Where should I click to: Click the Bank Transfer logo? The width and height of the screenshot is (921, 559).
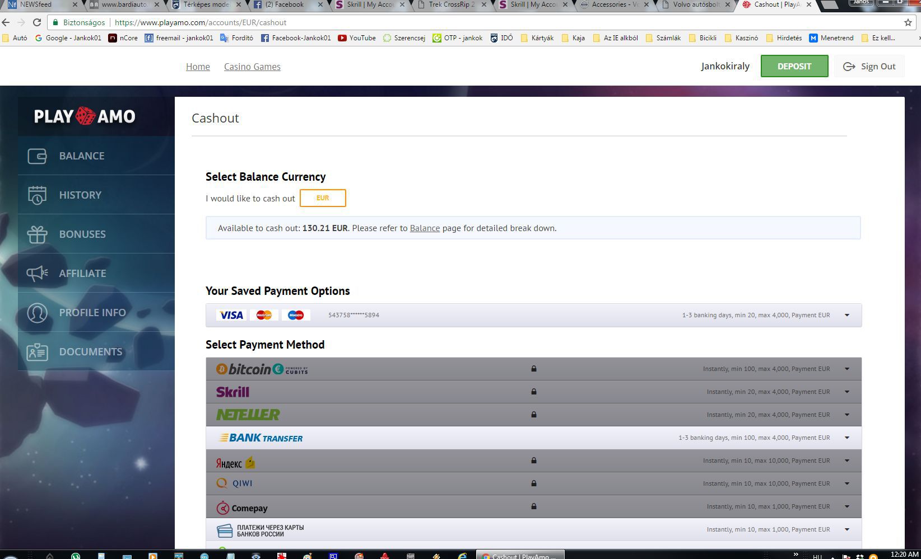pyautogui.click(x=261, y=438)
